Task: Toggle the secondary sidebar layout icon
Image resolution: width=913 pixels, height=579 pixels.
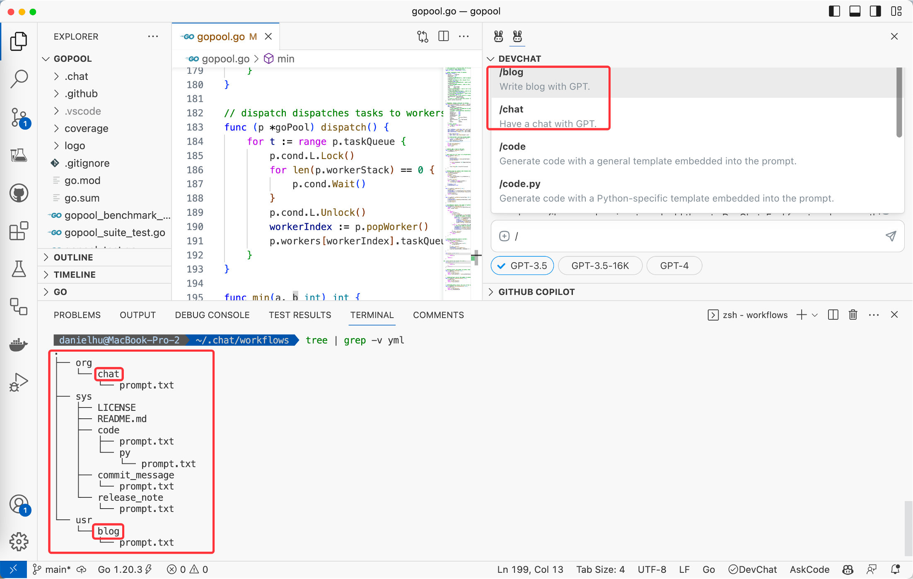Action: [875, 11]
